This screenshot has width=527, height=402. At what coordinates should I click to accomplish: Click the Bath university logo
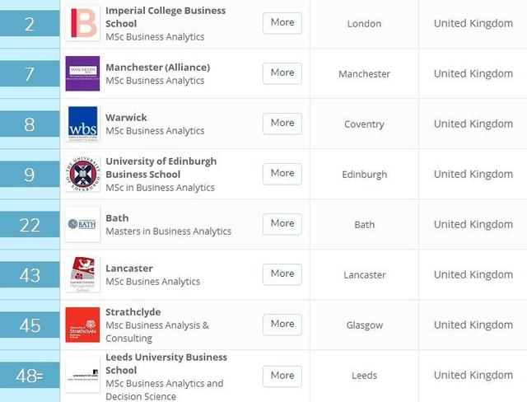[x=82, y=224]
